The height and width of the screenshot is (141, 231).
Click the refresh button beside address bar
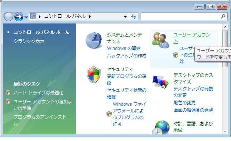[134, 17]
